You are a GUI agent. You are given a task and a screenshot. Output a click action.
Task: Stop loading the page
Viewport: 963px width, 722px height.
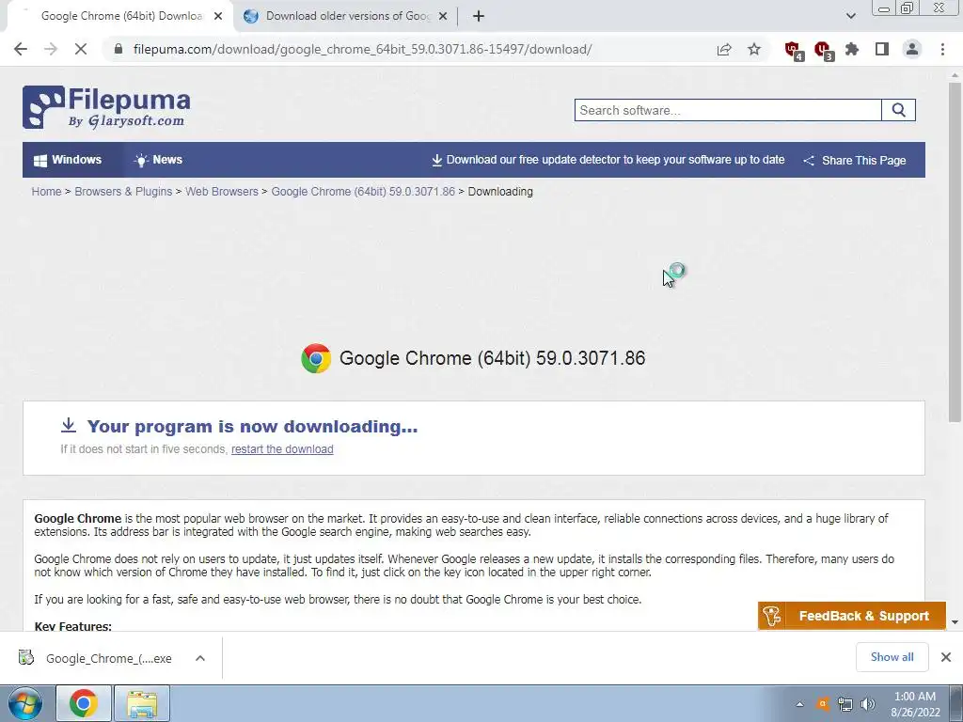pyautogui.click(x=81, y=49)
